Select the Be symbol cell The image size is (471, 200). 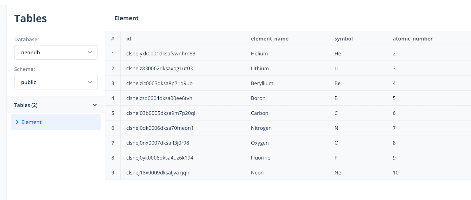pos(337,83)
